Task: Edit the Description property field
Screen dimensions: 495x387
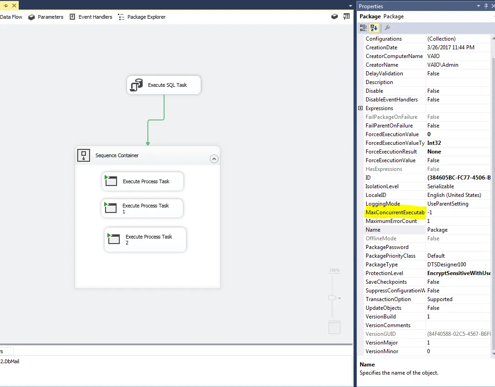Action: tap(458, 82)
